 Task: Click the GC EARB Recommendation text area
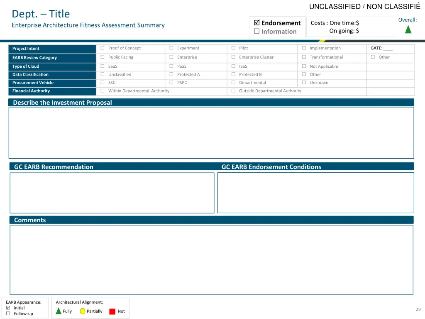click(x=112, y=193)
